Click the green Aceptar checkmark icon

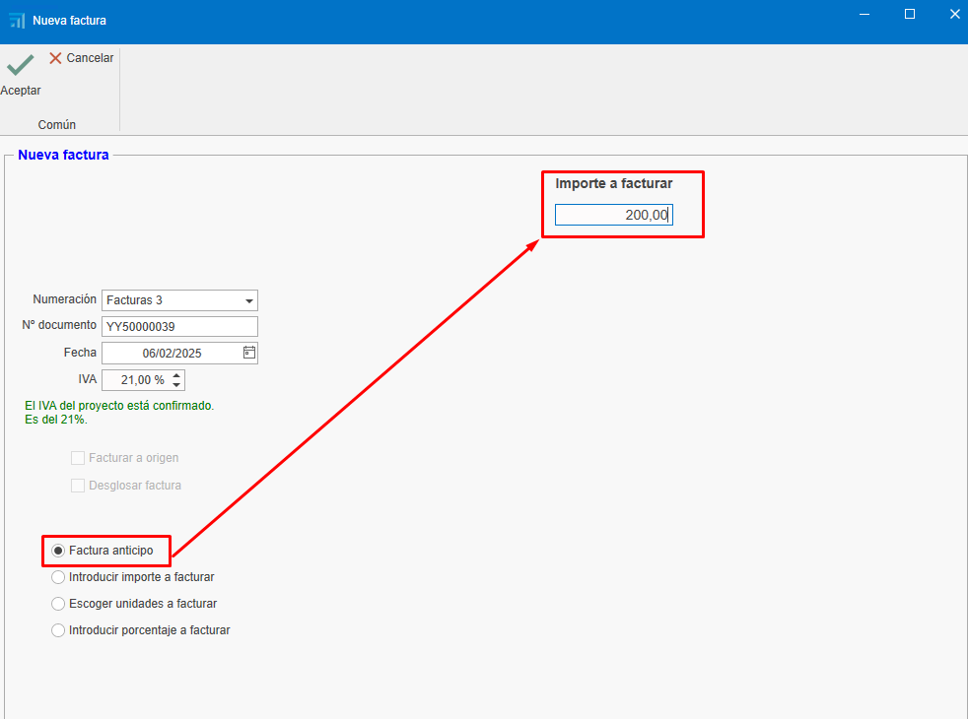click(20, 66)
